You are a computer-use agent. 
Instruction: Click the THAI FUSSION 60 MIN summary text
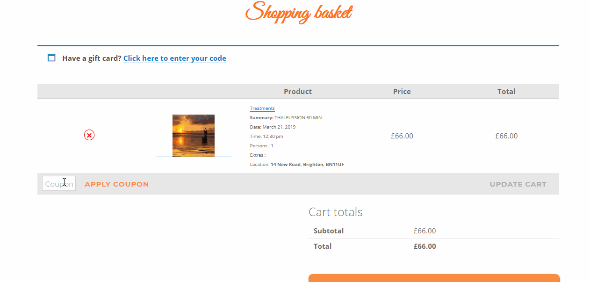(298, 118)
